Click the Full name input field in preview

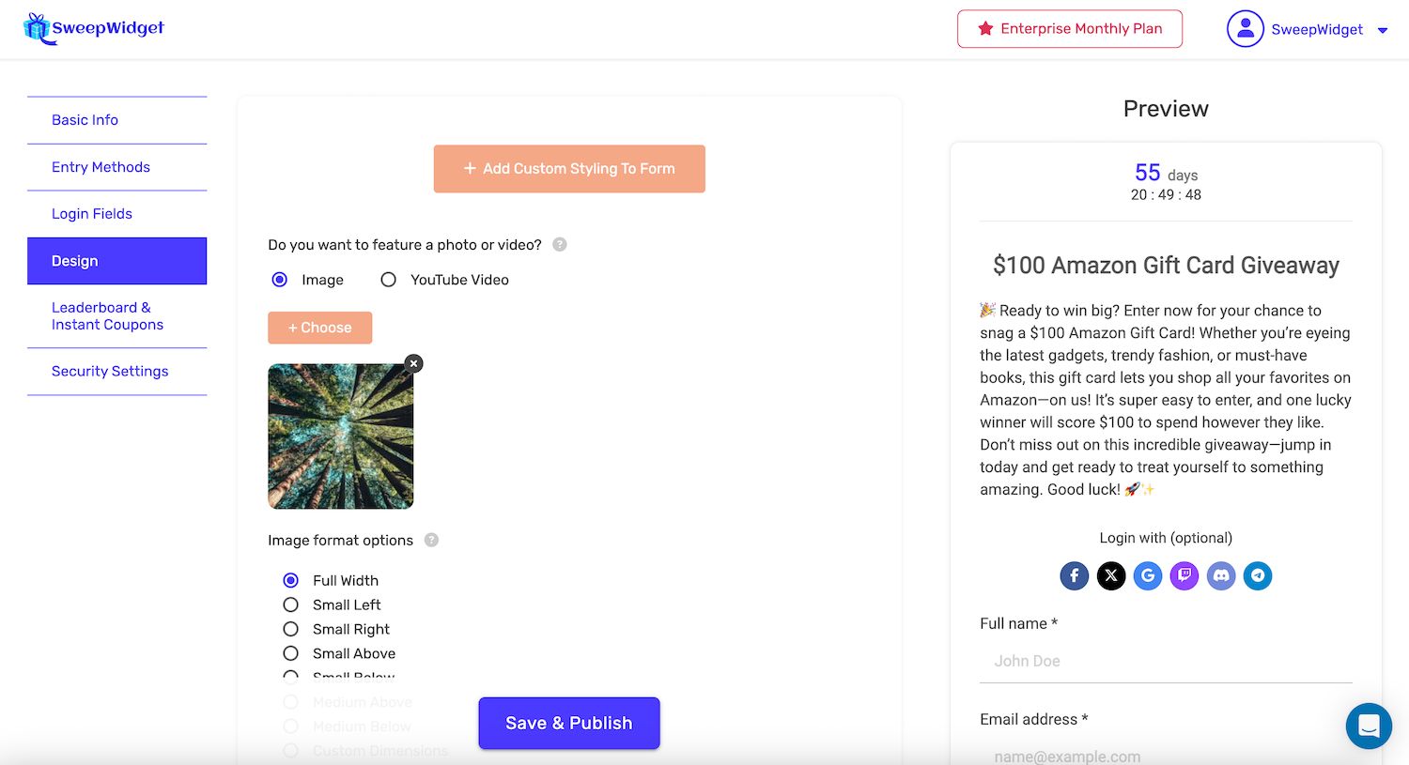[x=1165, y=660]
